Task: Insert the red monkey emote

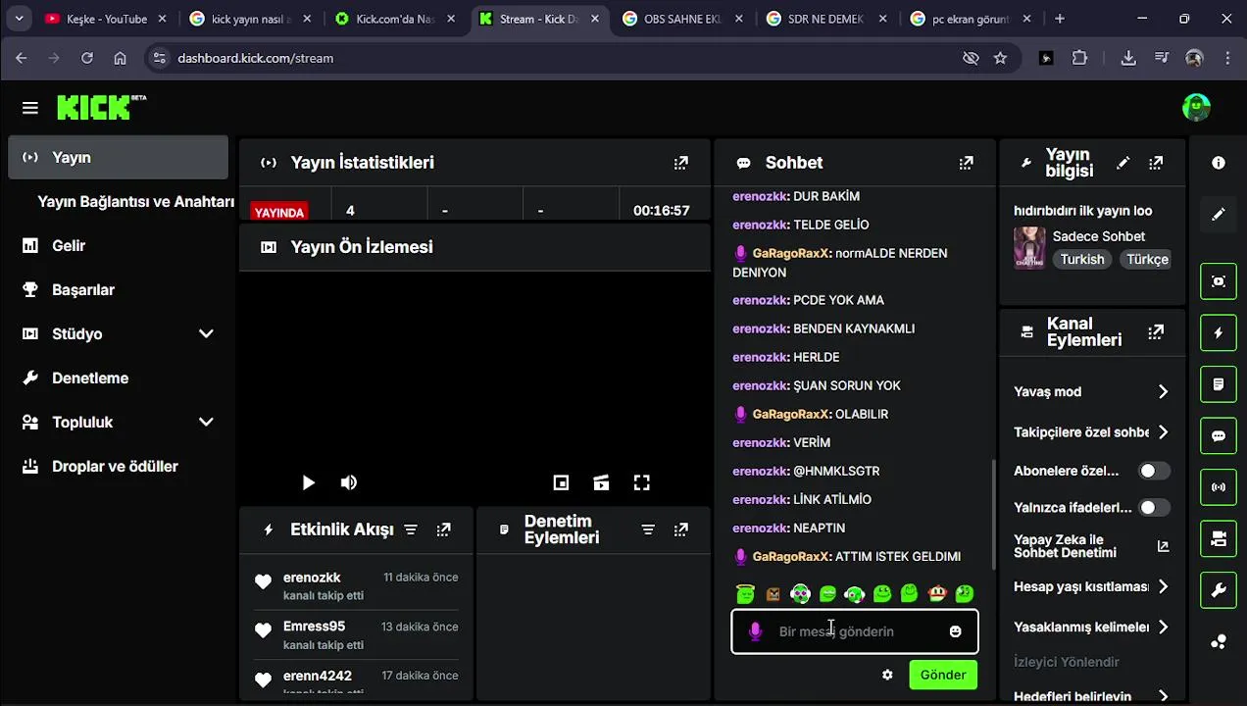Action: click(937, 593)
